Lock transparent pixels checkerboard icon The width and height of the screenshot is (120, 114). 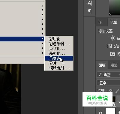[111, 91]
